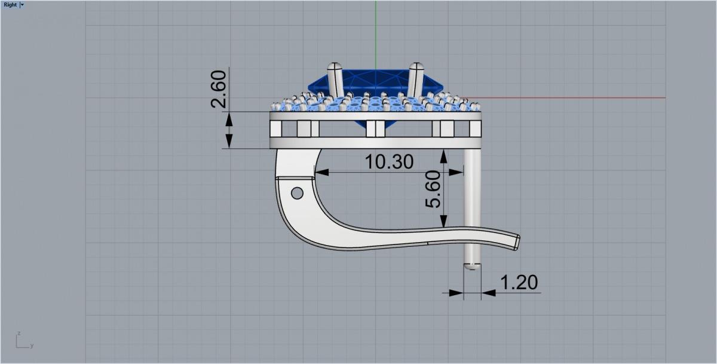
Task: Select the 1.20 dimension text
Action: pyautogui.click(x=518, y=283)
